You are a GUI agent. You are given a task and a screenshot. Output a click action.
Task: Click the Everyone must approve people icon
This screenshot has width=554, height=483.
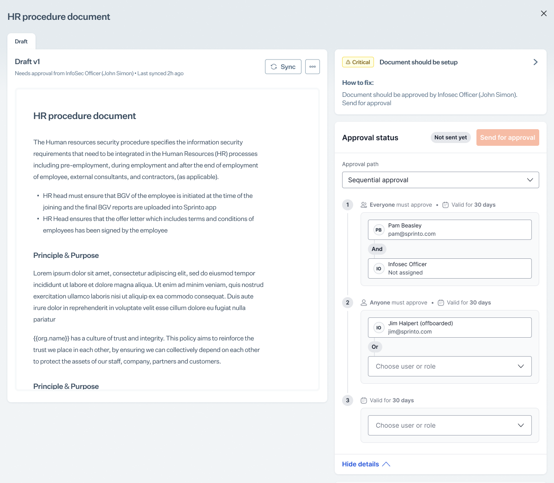pos(364,205)
